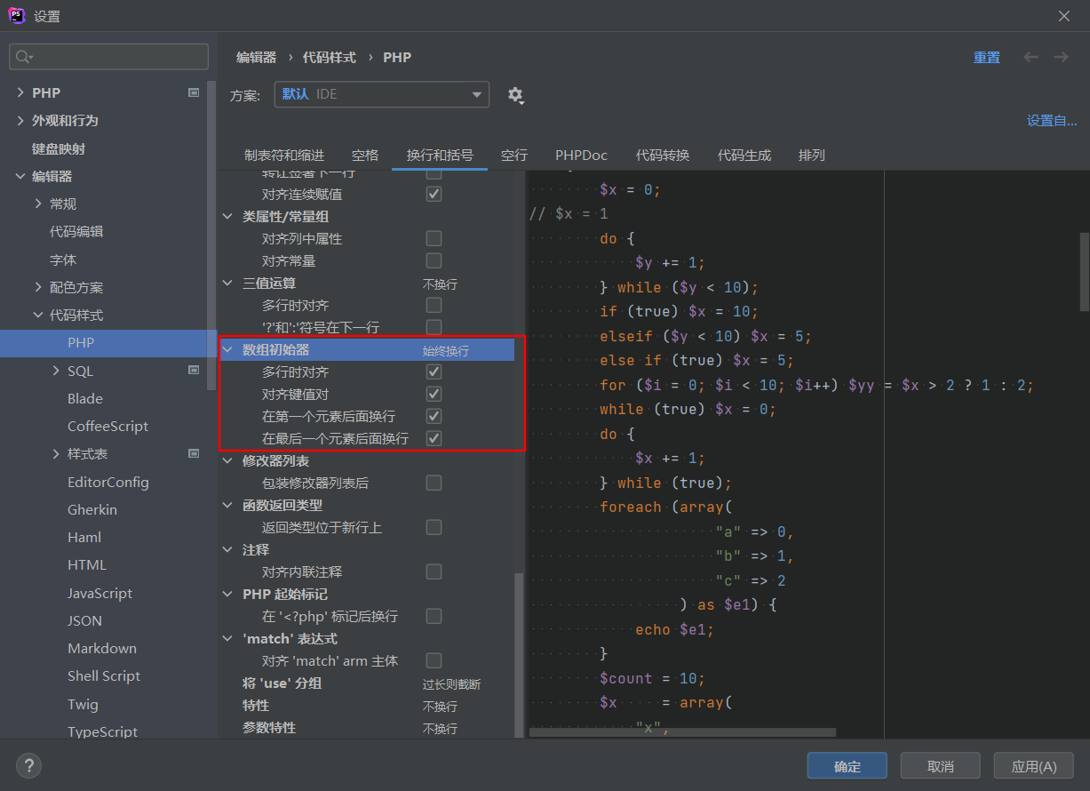Viewport: 1090px width, 791px height.
Task: Switch to 空行 tab
Action: click(x=514, y=155)
